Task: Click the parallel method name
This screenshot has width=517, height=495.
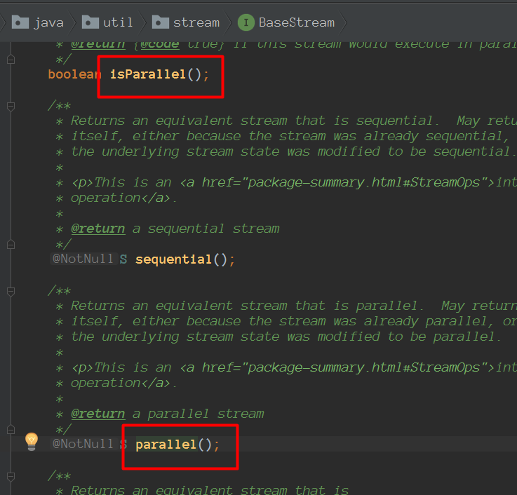Action: pyautogui.click(x=166, y=445)
